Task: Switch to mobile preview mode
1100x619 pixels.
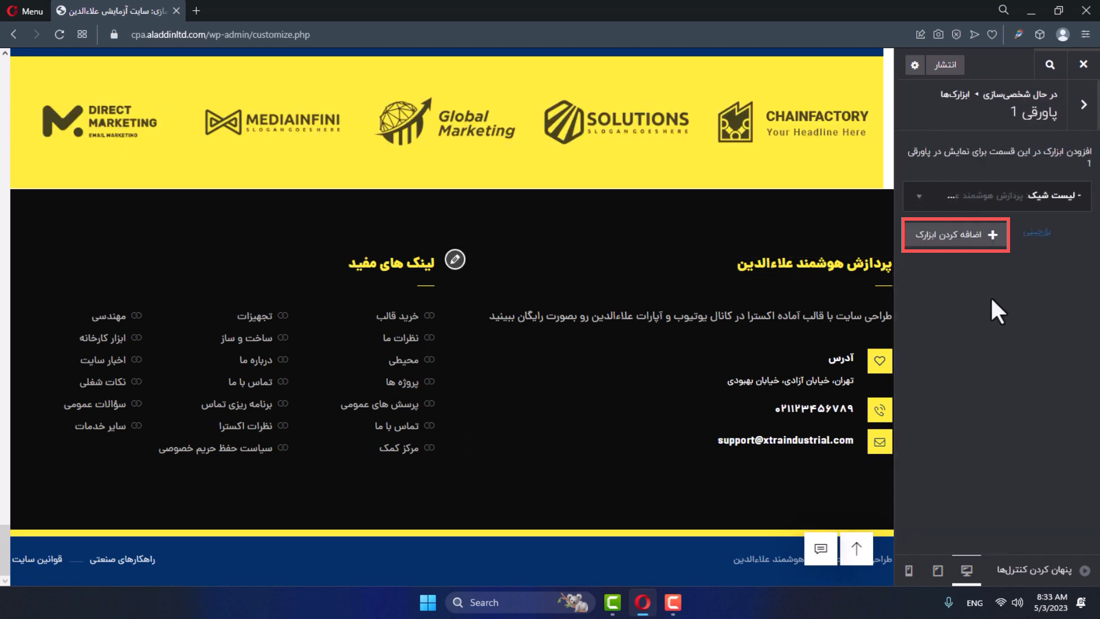Action: click(x=909, y=570)
